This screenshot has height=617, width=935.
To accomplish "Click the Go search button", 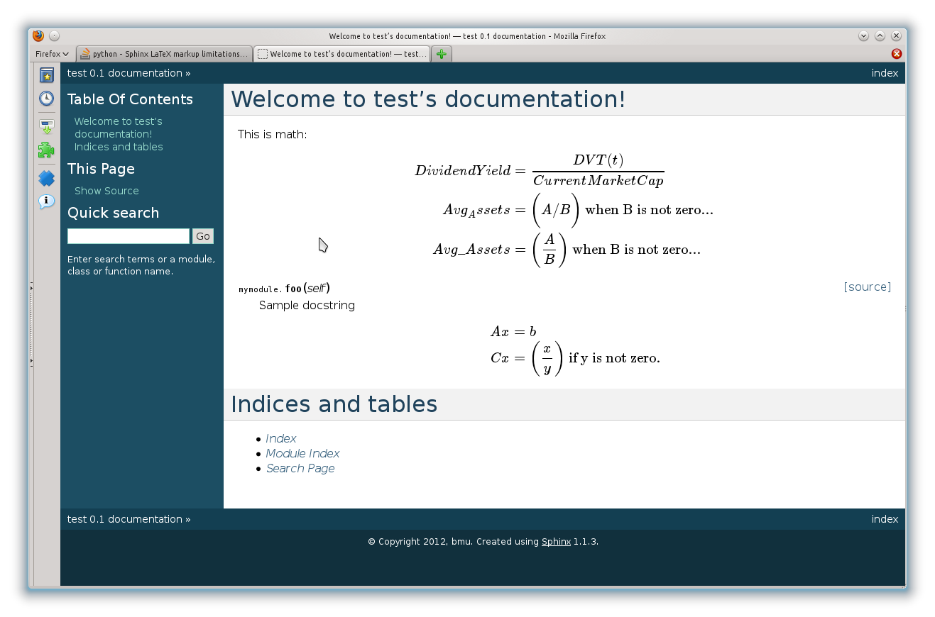I will 203,236.
